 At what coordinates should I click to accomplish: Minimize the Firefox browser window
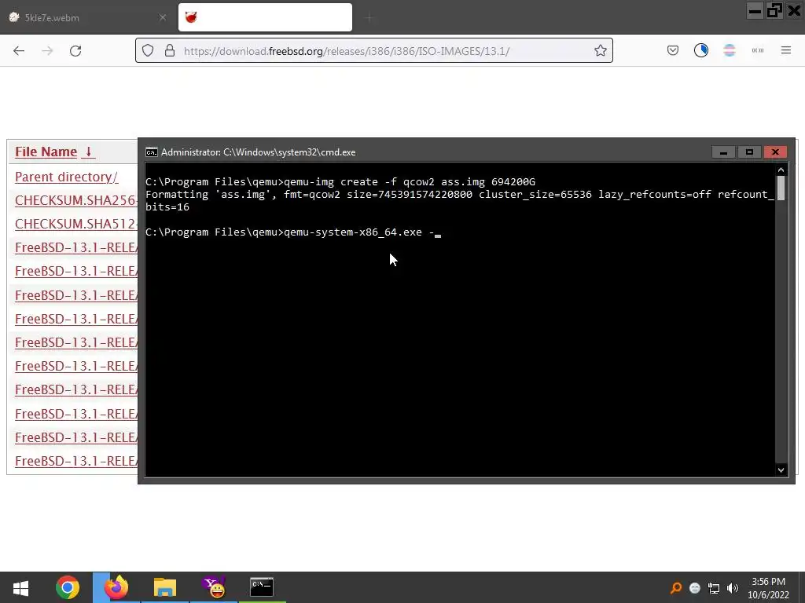pos(754,11)
